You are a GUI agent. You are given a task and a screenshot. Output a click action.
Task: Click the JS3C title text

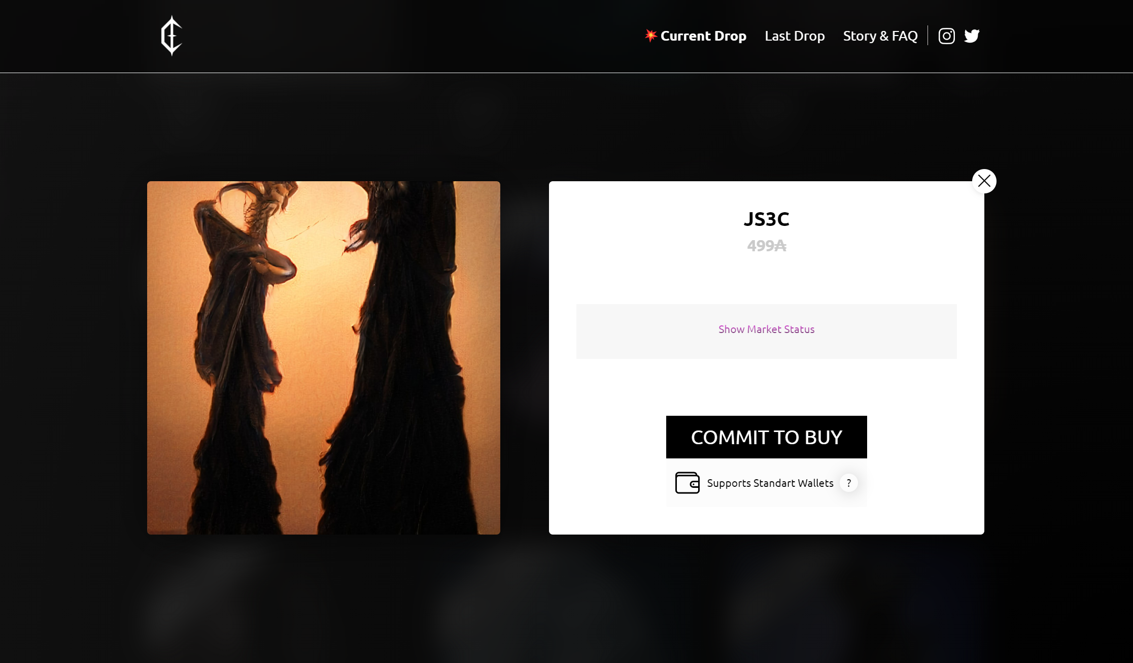click(766, 219)
